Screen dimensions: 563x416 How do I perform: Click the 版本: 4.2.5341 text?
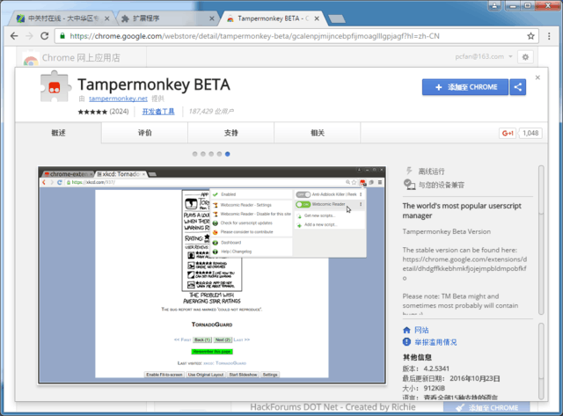[426, 369]
